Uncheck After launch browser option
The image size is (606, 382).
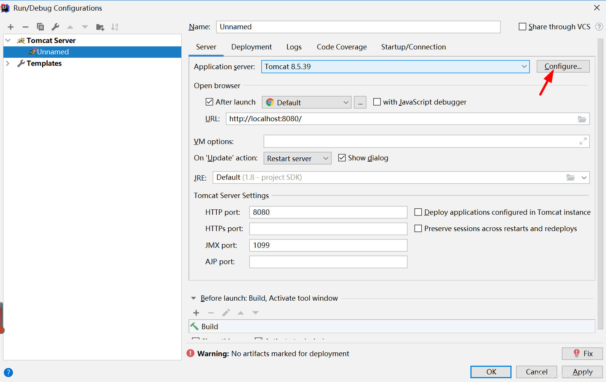coord(209,102)
